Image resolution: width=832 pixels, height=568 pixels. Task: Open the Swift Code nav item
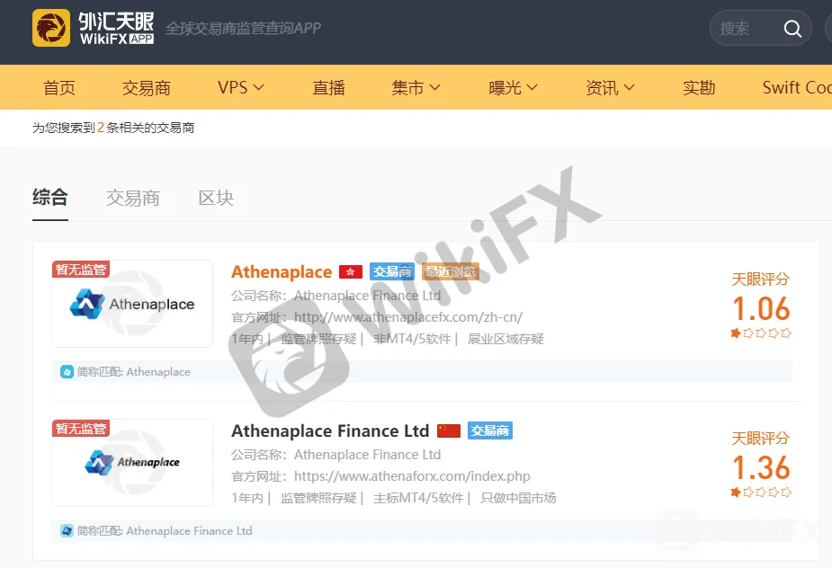pos(797,87)
